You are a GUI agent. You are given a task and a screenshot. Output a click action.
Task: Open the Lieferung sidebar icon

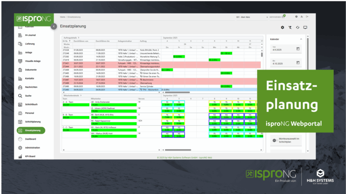[20, 44]
